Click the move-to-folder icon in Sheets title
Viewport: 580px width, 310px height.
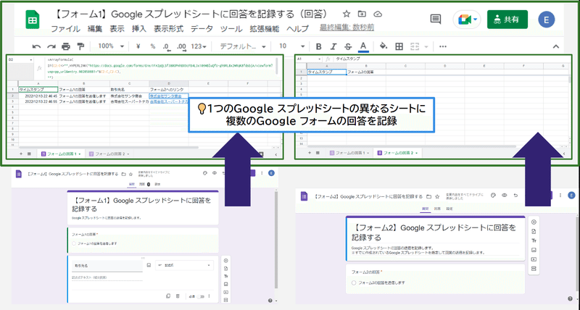coord(362,14)
